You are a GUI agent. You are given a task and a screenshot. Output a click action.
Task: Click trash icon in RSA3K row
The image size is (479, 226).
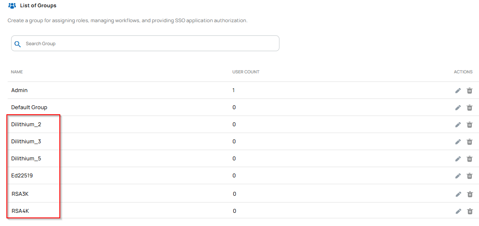[x=470, y=194]
